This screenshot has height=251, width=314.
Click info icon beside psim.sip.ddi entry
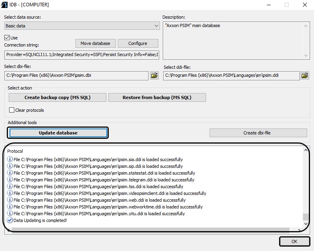10,166
